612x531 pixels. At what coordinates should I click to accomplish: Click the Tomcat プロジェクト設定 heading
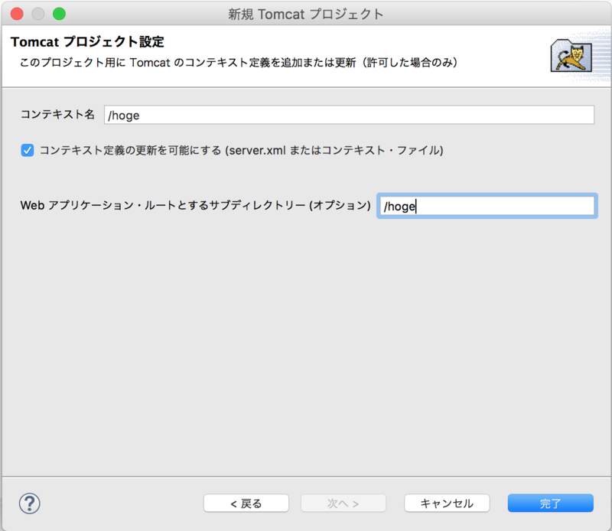click(87, 42)
